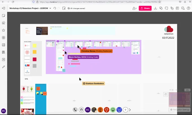Open find in mural search
The height and width of the screenshot is (115, 192).
tap(183, 8)
